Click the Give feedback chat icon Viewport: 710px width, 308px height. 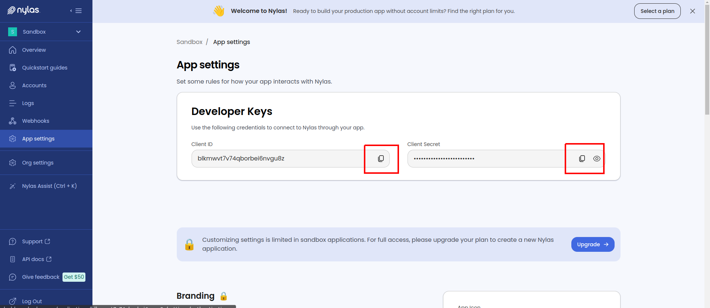(13, 277)
